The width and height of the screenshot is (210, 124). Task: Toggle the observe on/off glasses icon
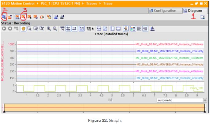click(17, 17)
